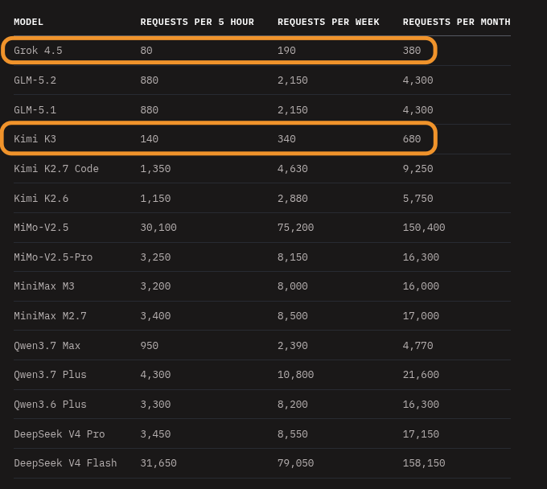Click the 2,150 value in GLM-5.1 row
Viewport: 547px width, 489px height.
[292, 110]
